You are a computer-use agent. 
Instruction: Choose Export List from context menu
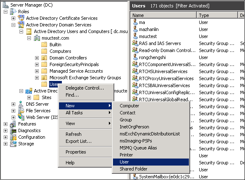point(86,141)
